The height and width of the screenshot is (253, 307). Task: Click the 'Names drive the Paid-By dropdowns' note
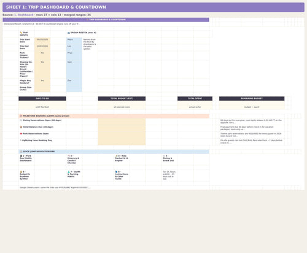(90, 44)
